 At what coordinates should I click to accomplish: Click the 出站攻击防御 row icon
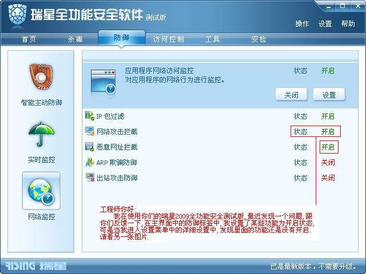pyautogui.click(x=90, y=178)
